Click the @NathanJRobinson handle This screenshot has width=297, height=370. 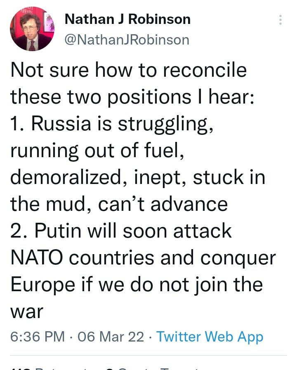click(x=127, y=40)
